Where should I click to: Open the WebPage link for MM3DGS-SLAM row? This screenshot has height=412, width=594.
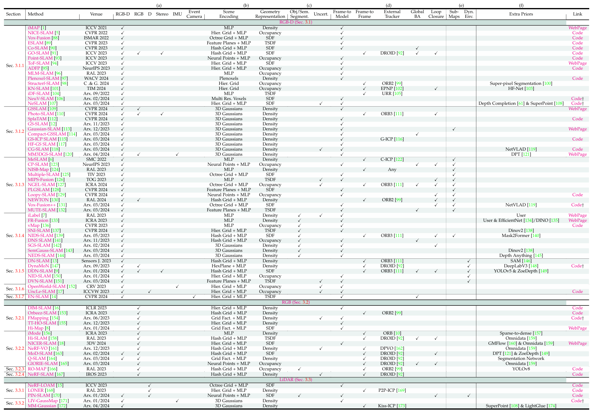577,154
